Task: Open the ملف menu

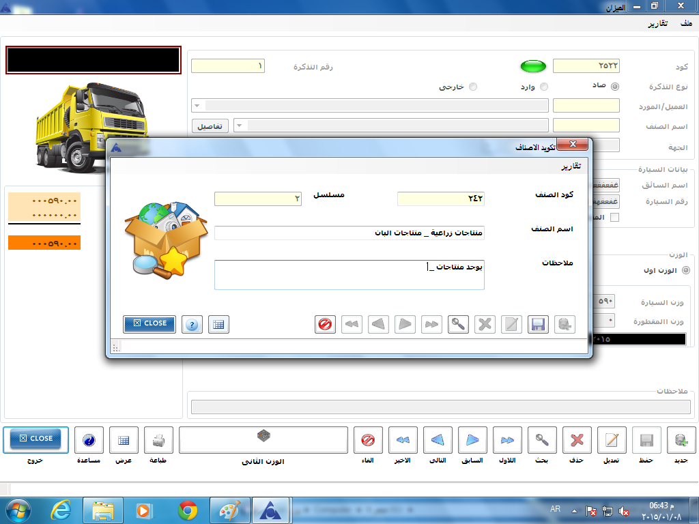Action: (685, 24)
